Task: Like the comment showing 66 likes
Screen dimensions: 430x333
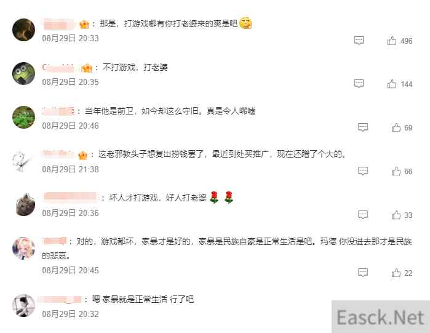Action: 396,171
